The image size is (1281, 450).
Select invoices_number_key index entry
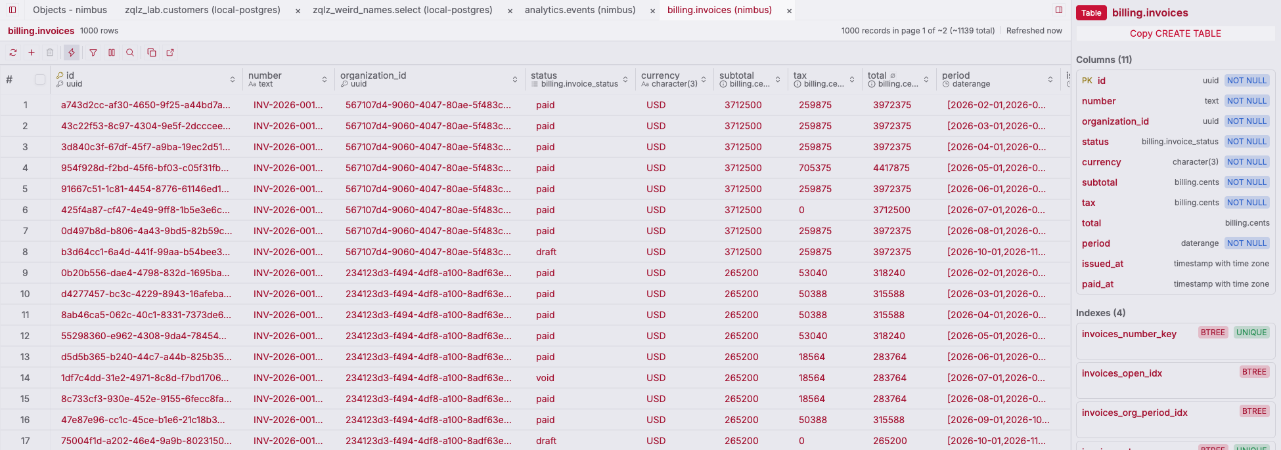tap(1175, 341)
